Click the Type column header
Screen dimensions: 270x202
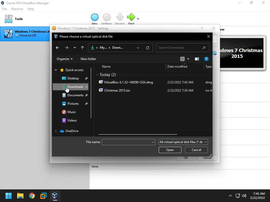[x=208, y=67]
